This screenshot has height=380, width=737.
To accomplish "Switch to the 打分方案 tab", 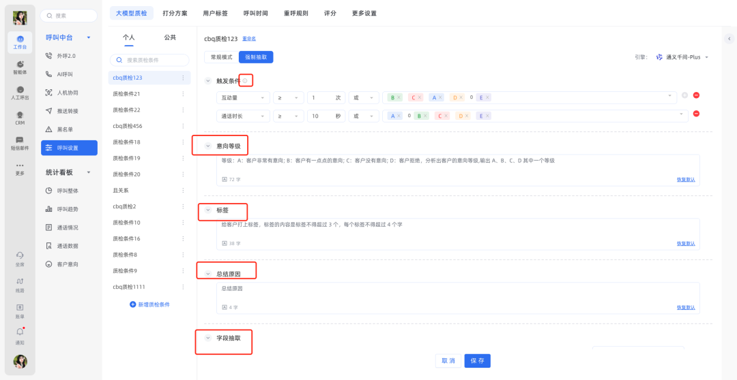I will tap(175, 13).
